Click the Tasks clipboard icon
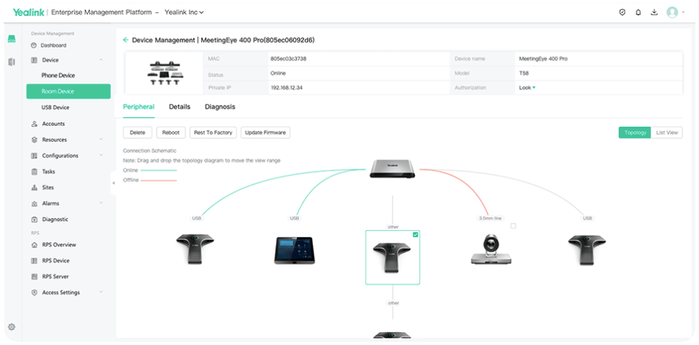This screenshot has width=699, height=345. tap(34, 172)
